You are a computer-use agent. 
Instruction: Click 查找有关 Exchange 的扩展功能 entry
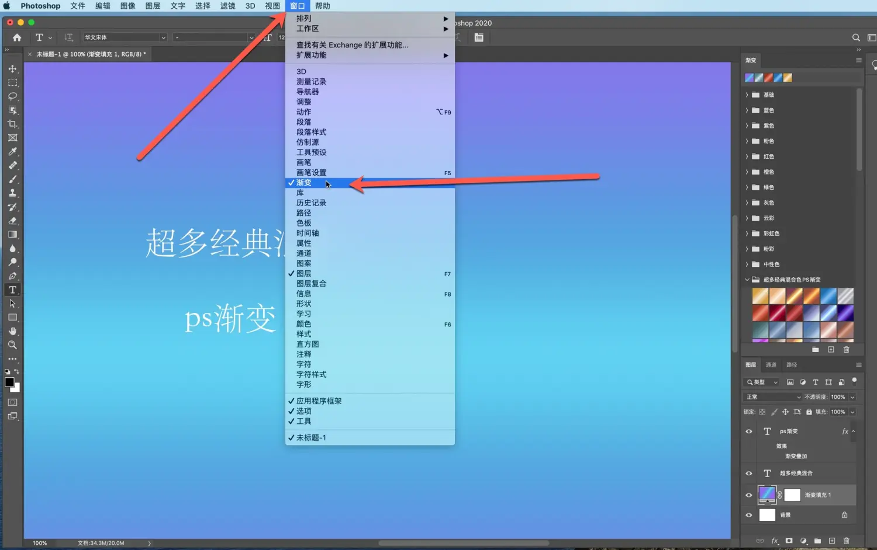pos(353,45)
